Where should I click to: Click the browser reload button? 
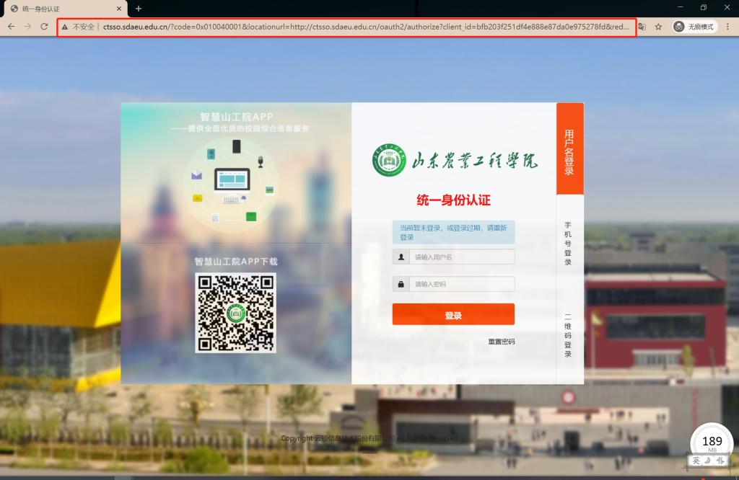[44, 27]
